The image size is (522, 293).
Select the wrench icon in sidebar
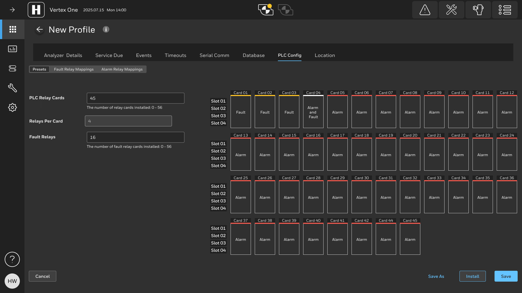click(x=13, y=88)
